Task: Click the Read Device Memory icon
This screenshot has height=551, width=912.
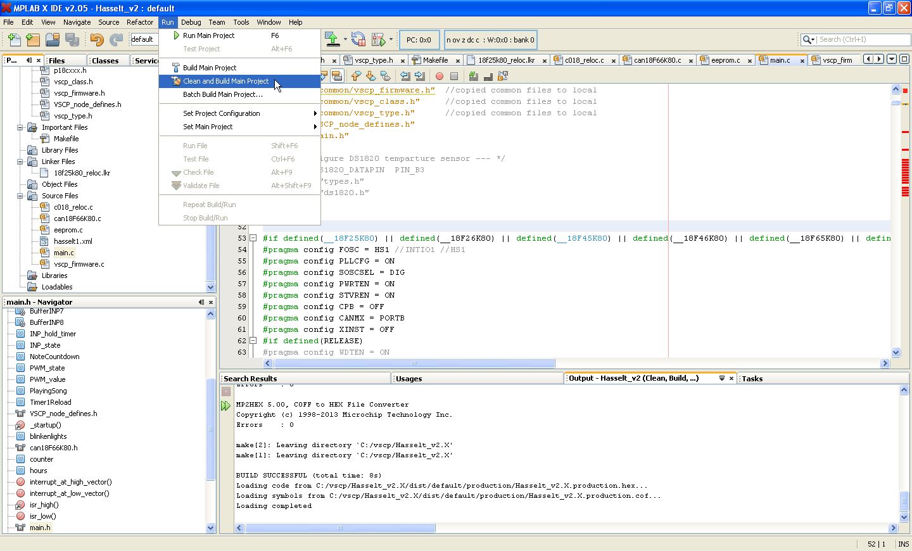Action: click(x=358, y=40)
